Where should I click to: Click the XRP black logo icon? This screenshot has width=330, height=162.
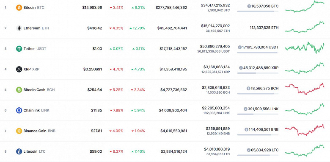(x=19, y=69)
